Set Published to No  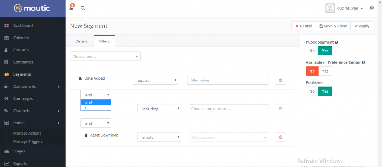312,91
